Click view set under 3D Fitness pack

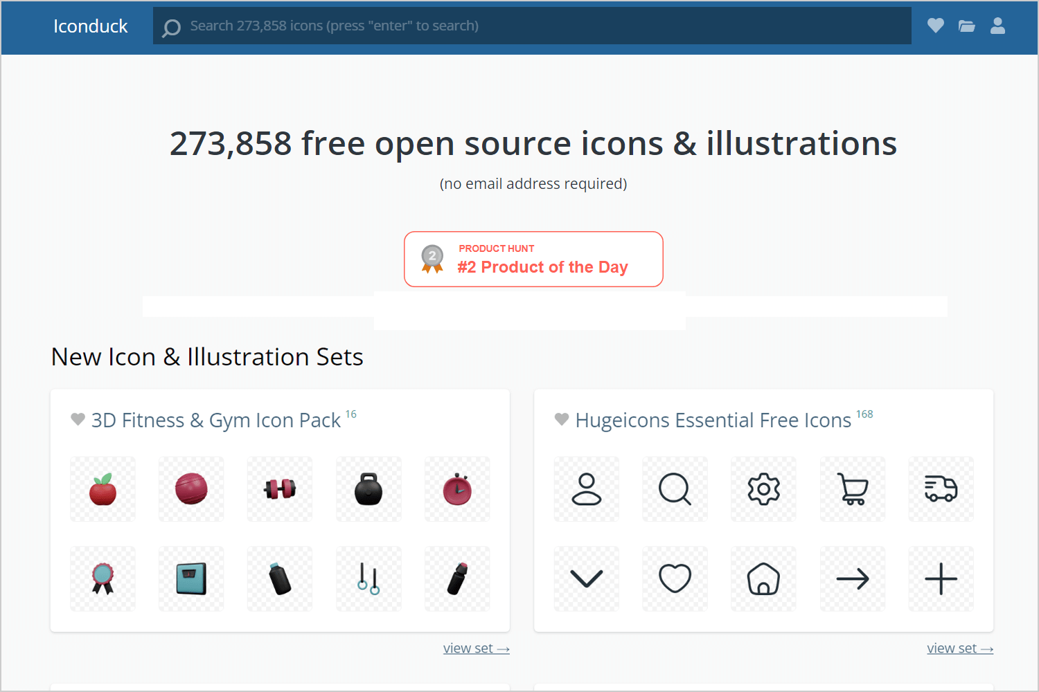tap(477, 648)
